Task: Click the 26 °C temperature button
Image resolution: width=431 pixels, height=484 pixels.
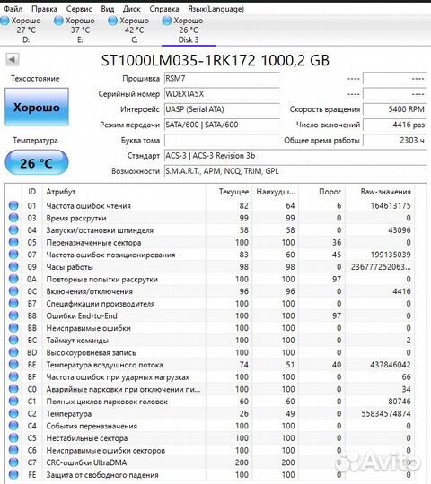Action: pyautogui.click(x=37, y=162)
